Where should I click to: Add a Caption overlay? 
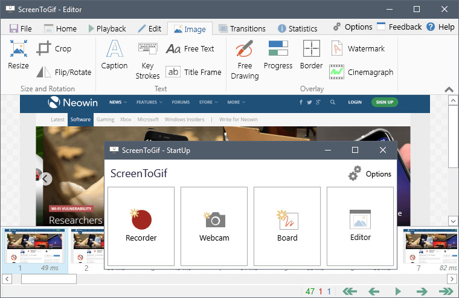tap(114, 55)
